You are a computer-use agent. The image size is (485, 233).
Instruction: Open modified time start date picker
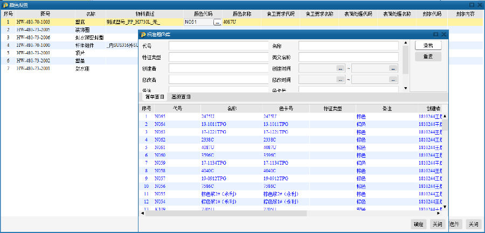[x=340, y=80]
